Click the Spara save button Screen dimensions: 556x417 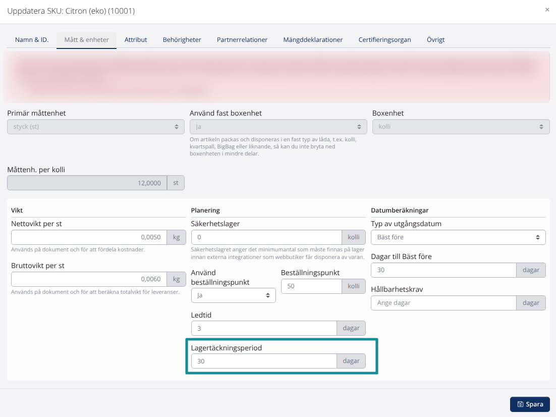click(x=529, y=404)
